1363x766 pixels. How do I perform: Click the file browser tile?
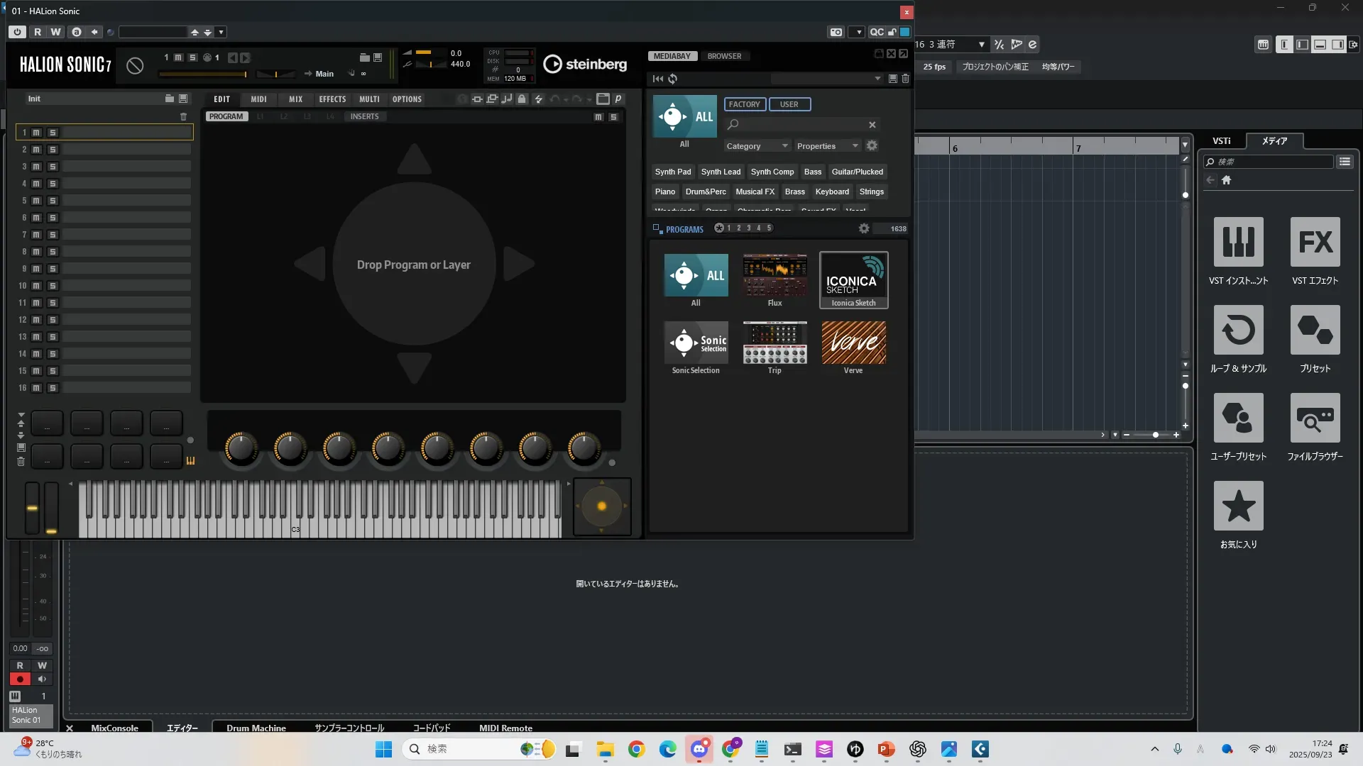point(1315,418)
